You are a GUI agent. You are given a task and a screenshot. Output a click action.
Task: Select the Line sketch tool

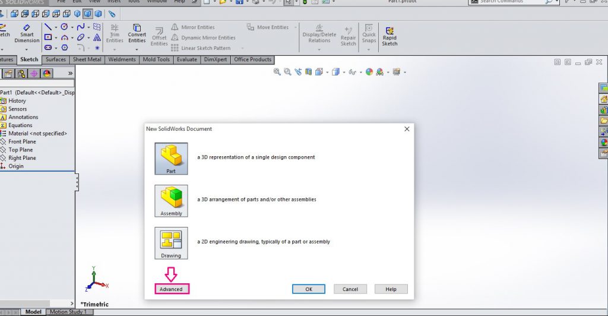tap(47, 27)
